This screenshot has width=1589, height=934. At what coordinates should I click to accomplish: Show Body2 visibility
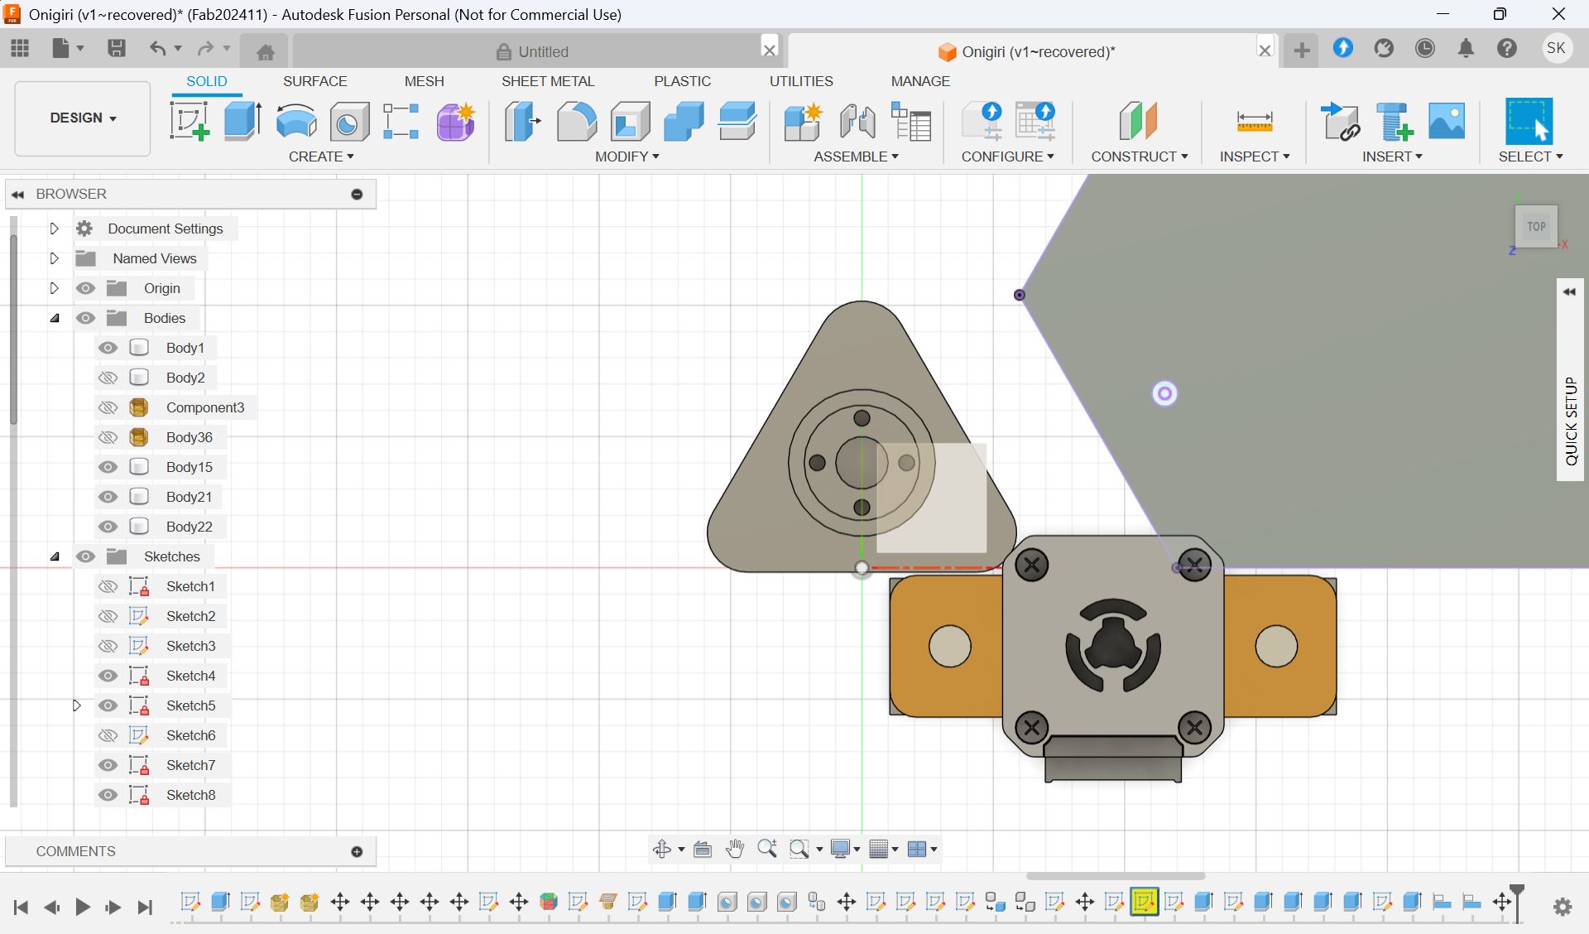pos(108,378)
